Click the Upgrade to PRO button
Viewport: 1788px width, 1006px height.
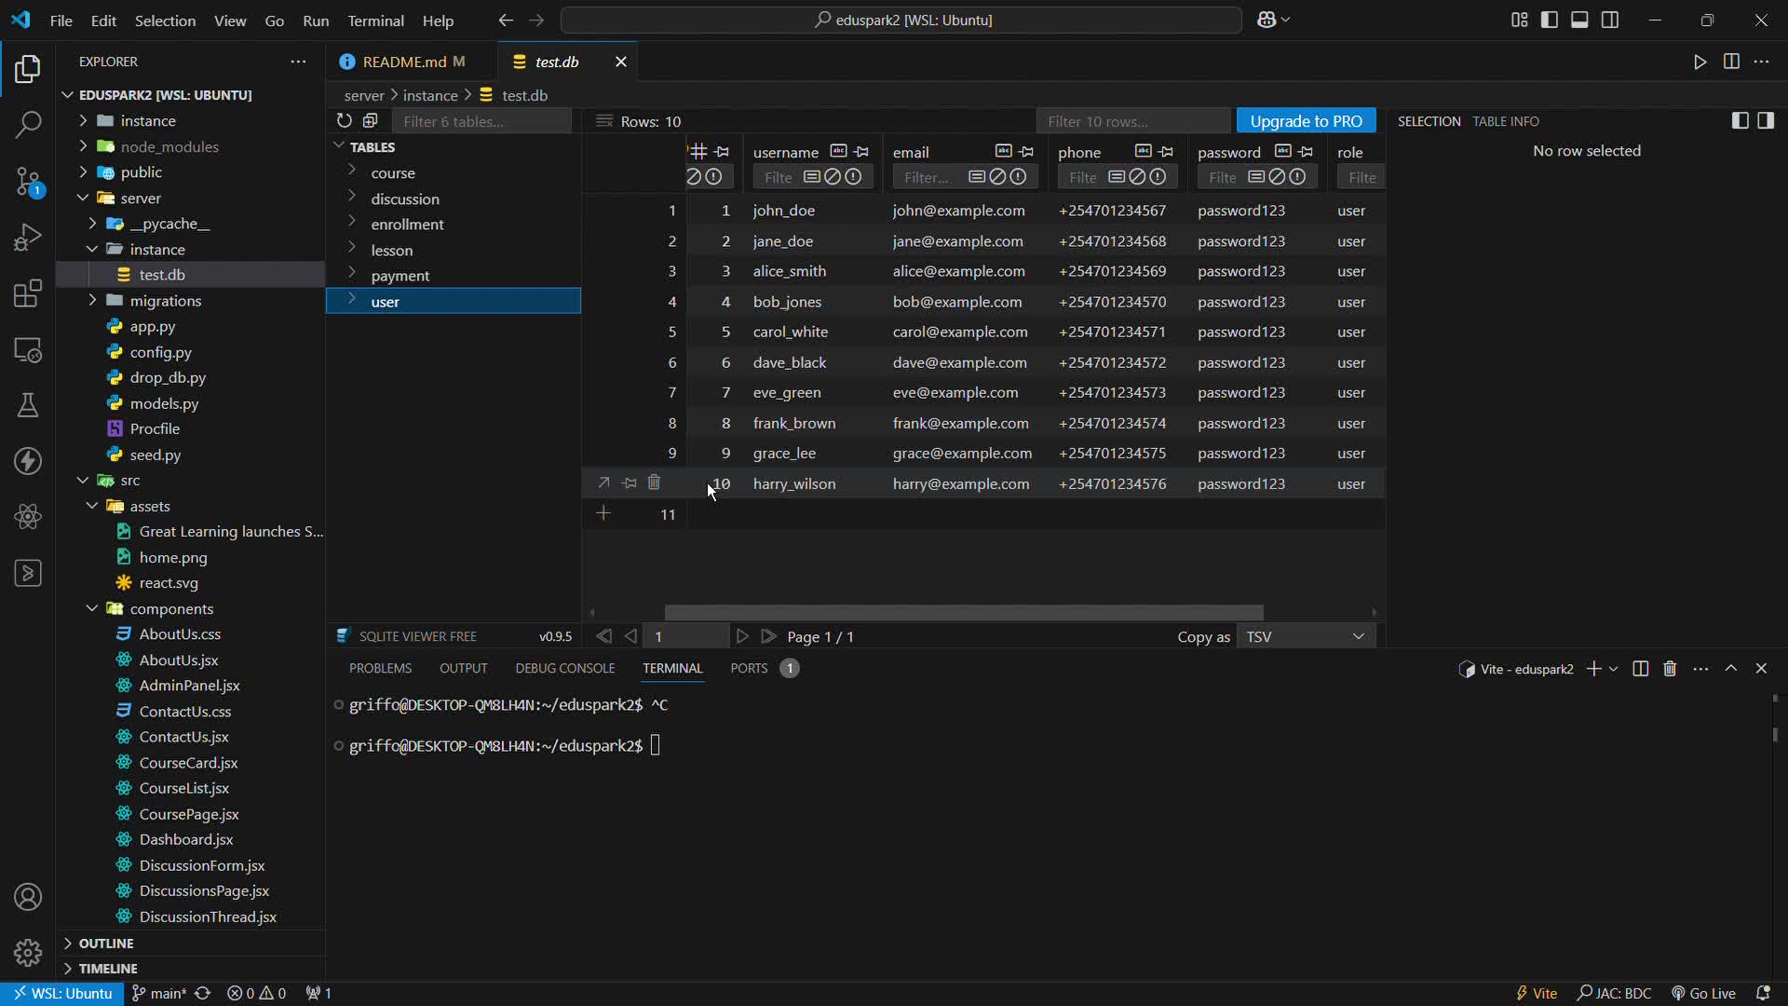point(1307,122)
